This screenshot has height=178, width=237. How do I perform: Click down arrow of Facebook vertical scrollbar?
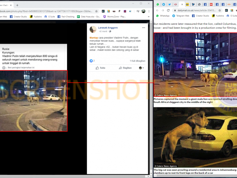(151, 173)
